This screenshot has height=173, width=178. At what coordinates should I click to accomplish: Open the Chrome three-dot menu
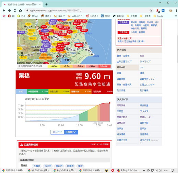click(176, 11)
